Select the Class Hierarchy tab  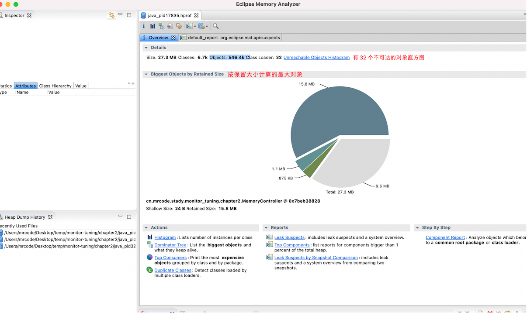pos(55,86)
